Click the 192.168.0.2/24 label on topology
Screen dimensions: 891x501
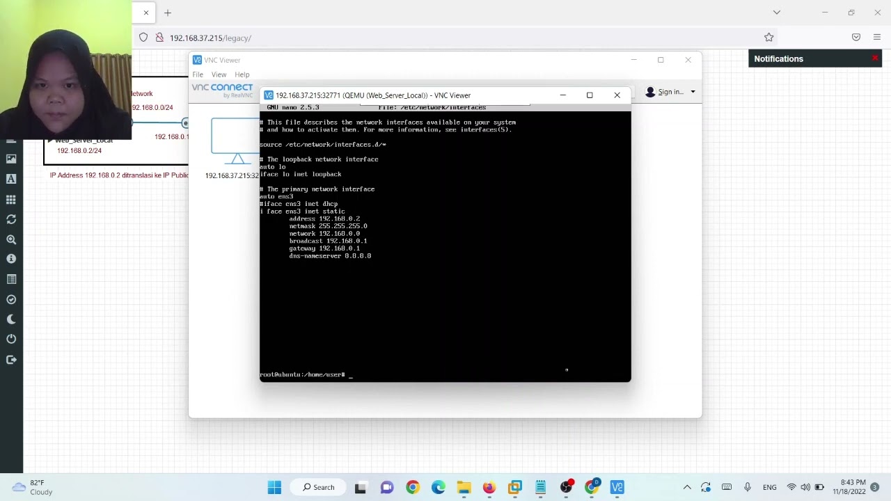click(x=79, y=151)
